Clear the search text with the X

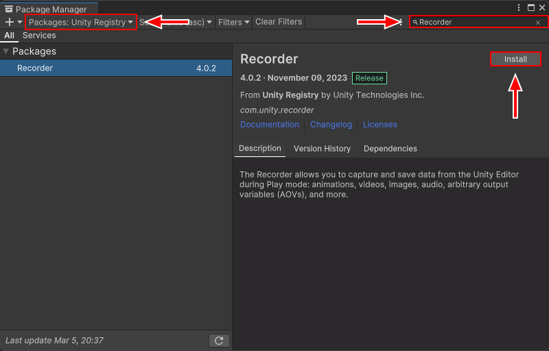click(538, 23)
